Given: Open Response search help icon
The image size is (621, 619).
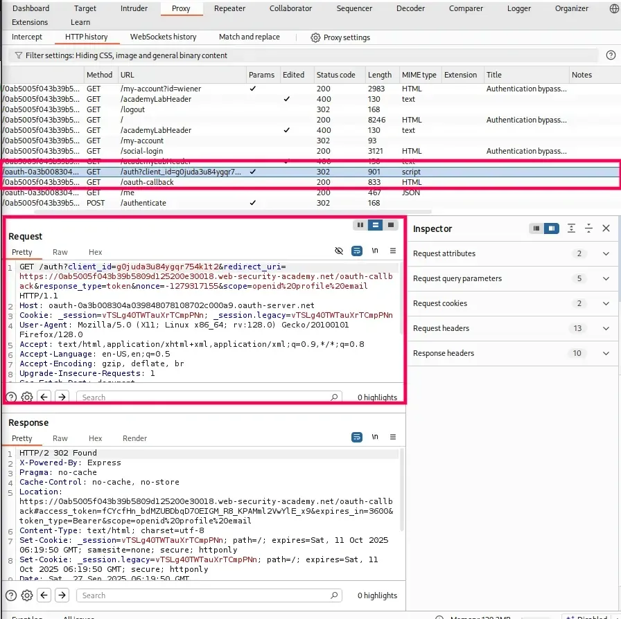Looking at the screenshot, I should point(11,595).
